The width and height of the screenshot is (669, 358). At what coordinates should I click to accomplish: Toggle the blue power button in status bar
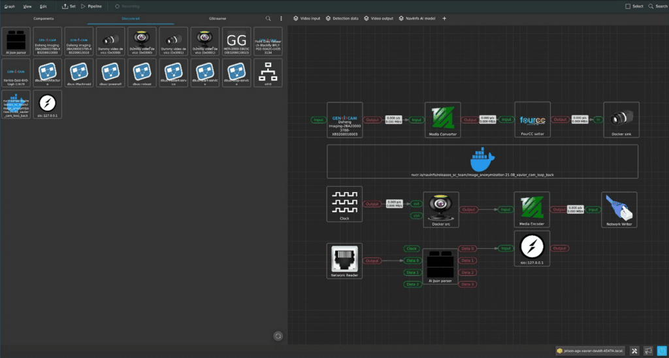(661, 351)
